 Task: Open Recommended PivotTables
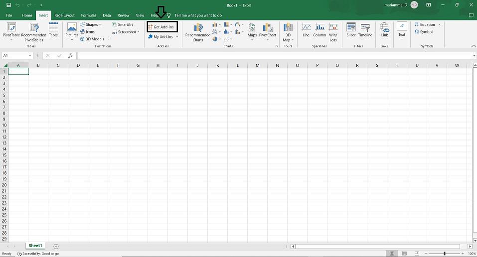coord(34,30)
